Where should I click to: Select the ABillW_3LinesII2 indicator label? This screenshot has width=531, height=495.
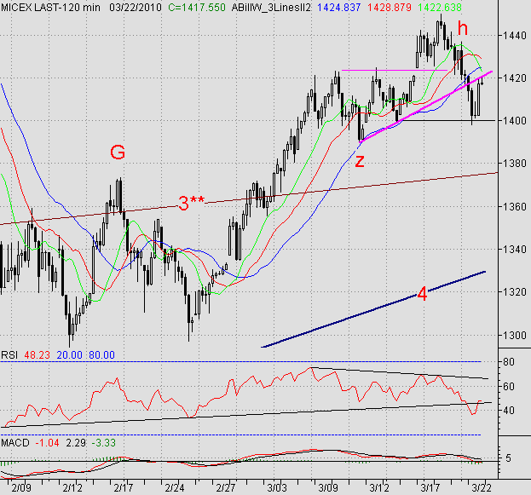[271, 7]
